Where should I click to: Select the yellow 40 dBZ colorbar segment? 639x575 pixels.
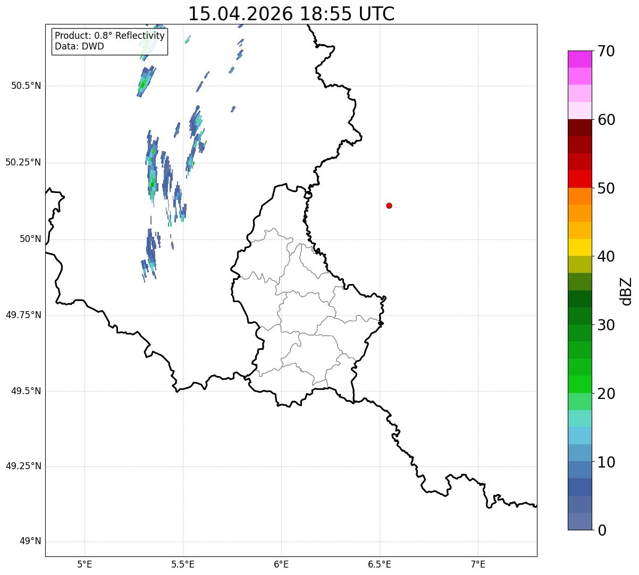579,247
